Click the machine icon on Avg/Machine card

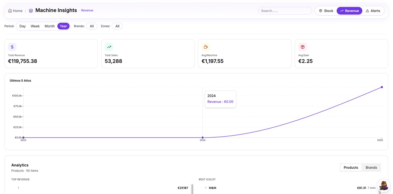click(x=206, y=47)
